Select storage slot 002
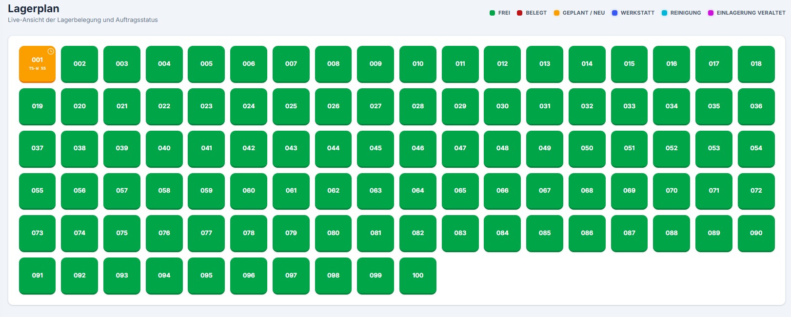This screenshot has width=791, height=317. pos(79,64)
